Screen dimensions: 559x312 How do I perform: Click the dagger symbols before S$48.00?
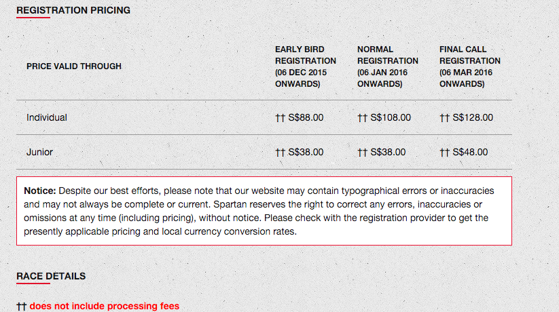pos(445,153)
